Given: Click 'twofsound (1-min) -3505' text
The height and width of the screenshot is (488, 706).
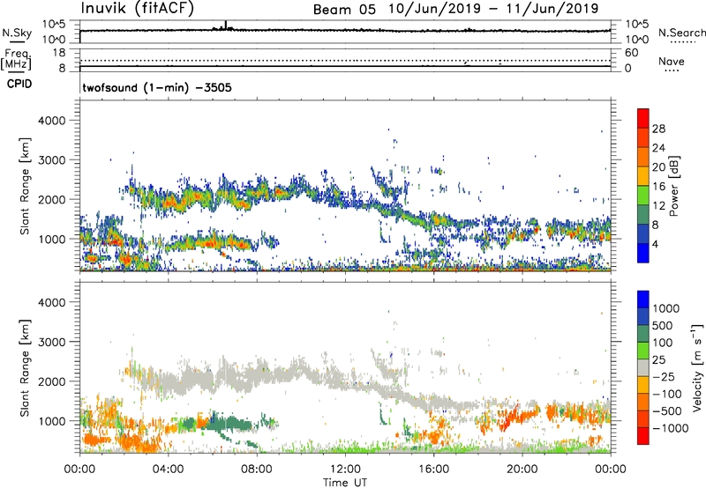Looking at the screenshot, I should (157, 87).
